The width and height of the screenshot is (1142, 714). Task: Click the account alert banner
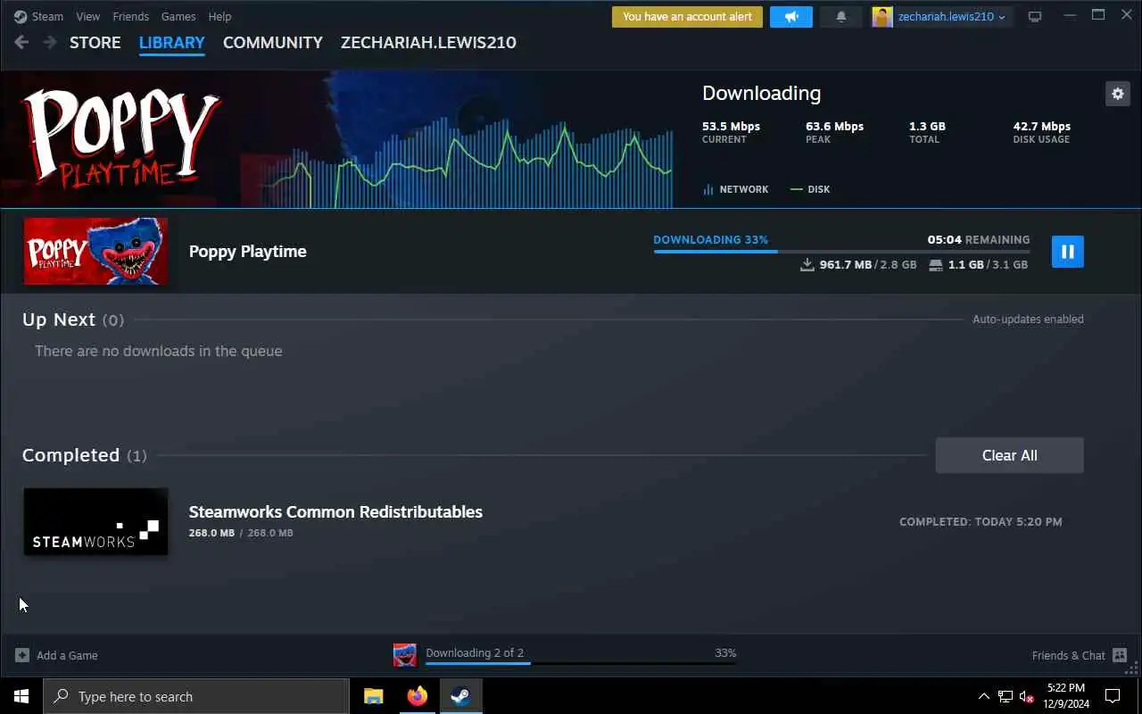(687, 17)
